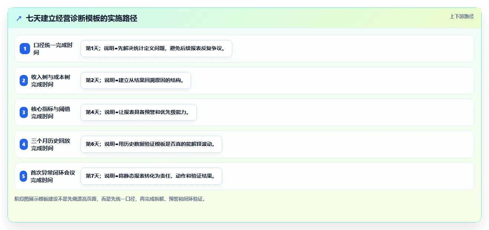
Task: Click the 收入树与成本树完成时间 label
Action: [x=51, y=80]
